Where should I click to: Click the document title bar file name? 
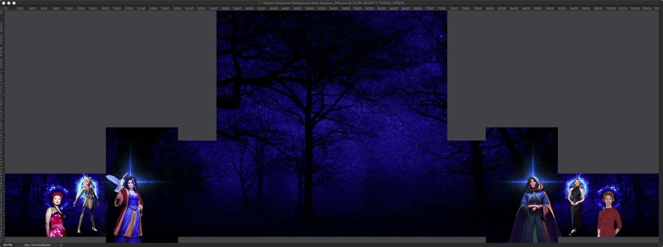coord(333,3)
